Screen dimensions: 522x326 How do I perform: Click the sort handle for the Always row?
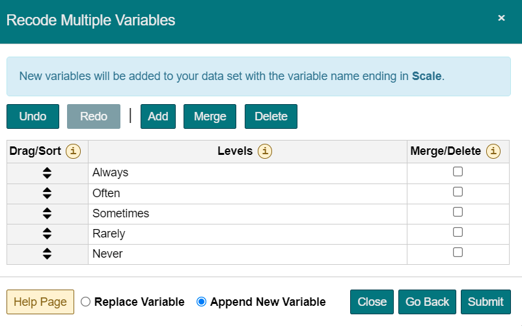point(47,173)
